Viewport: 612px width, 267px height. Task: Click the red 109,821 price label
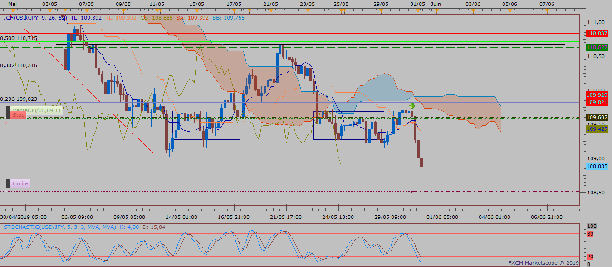(597, 102)
